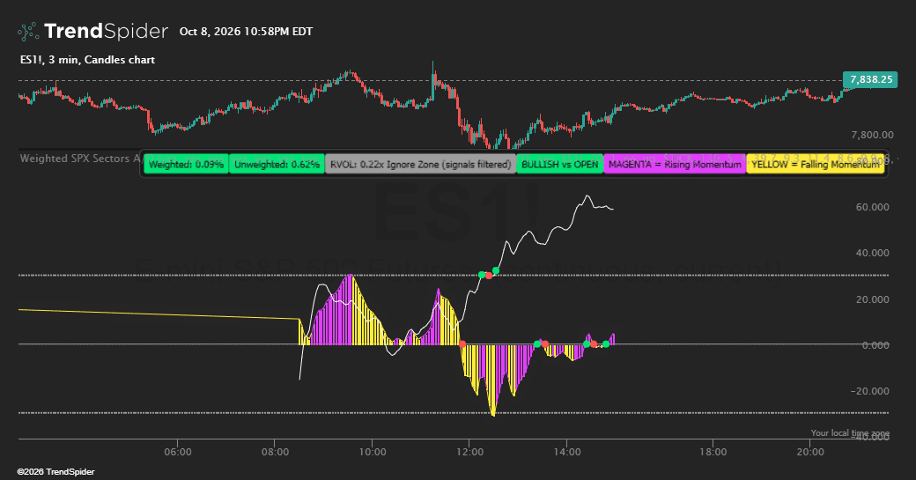This screenshot has height=480, width=916.
Task: Click the ES1!, 3 min, Candles chart title
Action: (x=87, y=60)
